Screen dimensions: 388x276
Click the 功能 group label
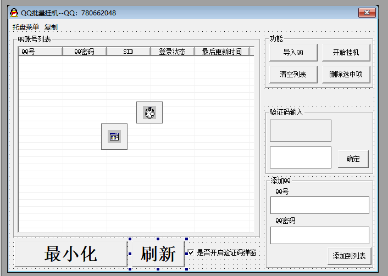(276, 38)
